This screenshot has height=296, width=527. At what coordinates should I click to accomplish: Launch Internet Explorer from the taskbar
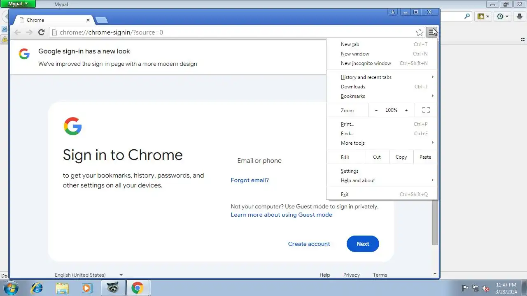tap(37, 288)
